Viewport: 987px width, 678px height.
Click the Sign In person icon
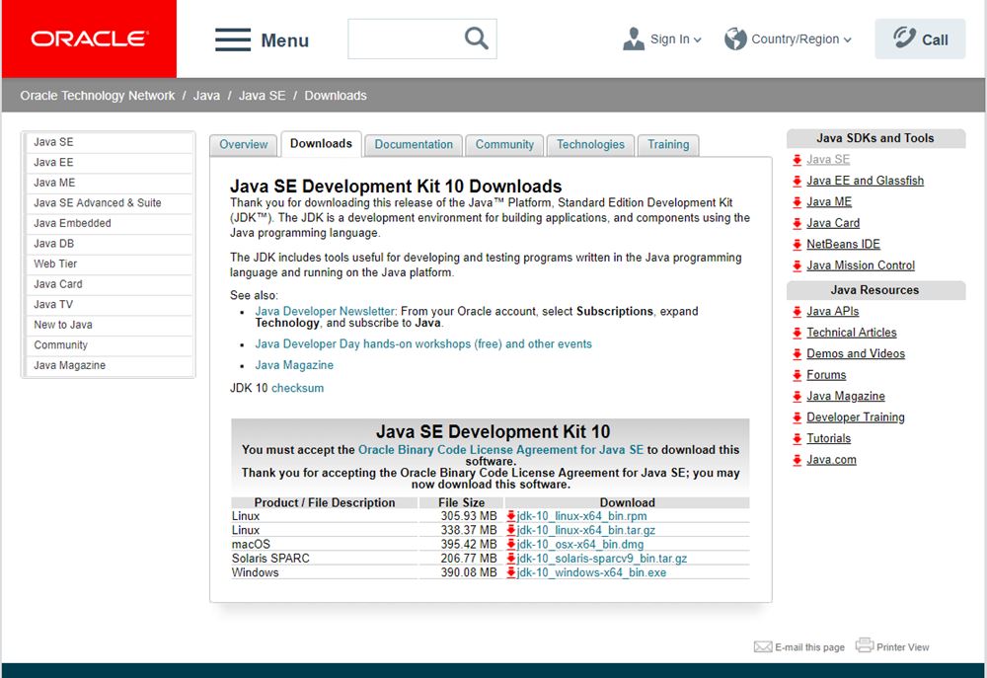(x=634, y=39)
